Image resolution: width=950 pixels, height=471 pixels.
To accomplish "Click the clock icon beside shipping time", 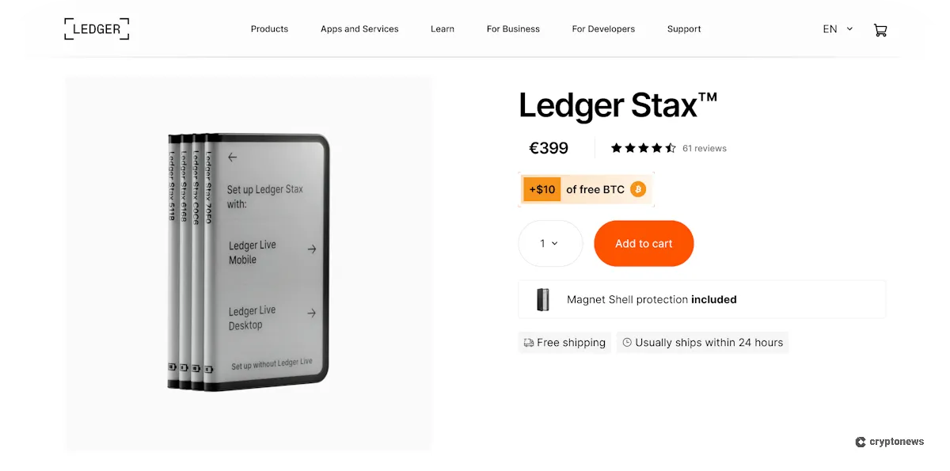I will [626, 342].
